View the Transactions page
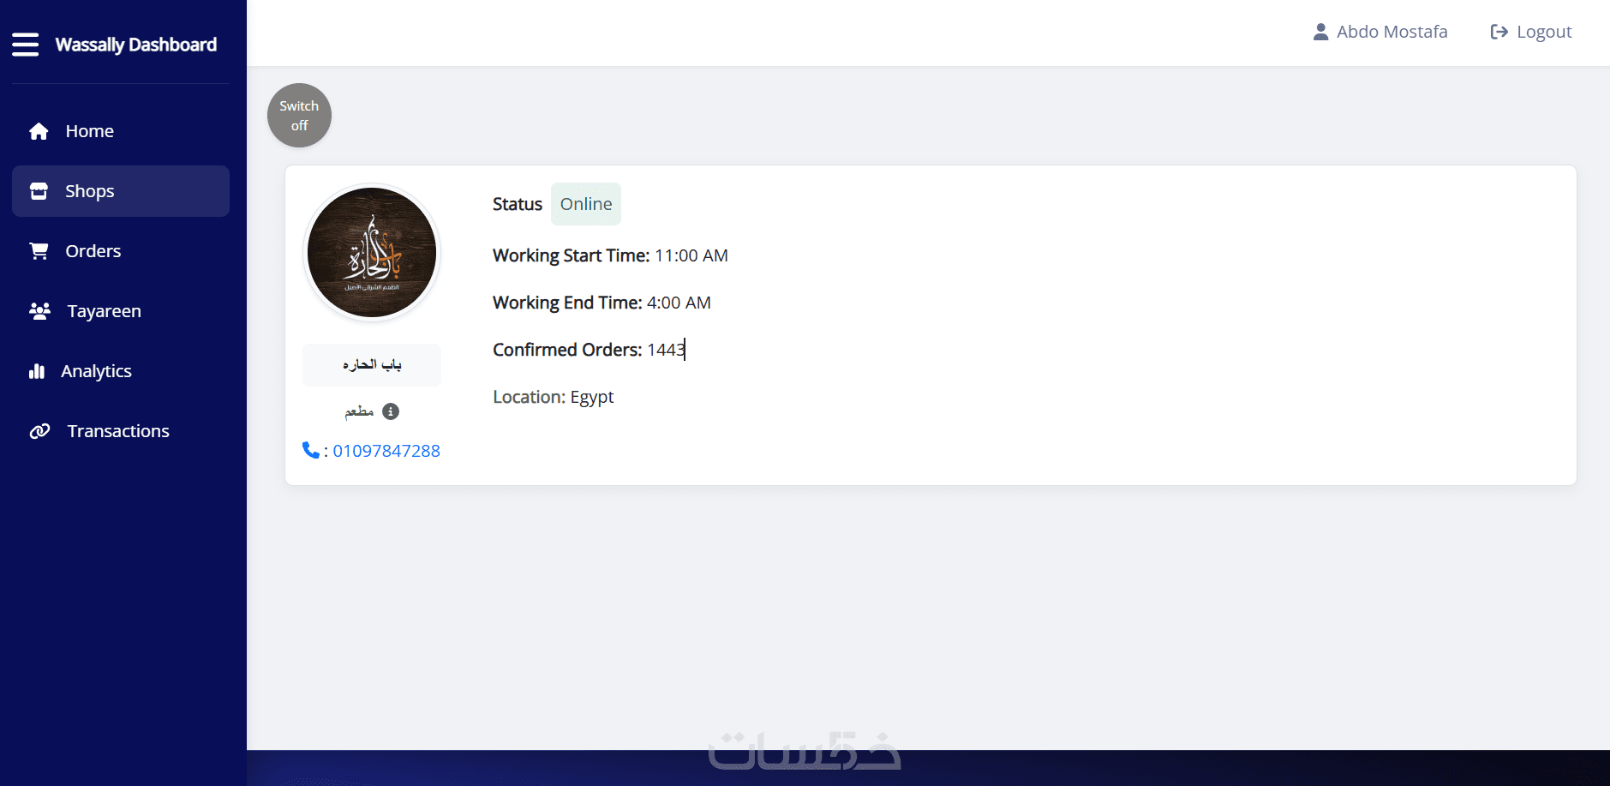 (121, 431)
